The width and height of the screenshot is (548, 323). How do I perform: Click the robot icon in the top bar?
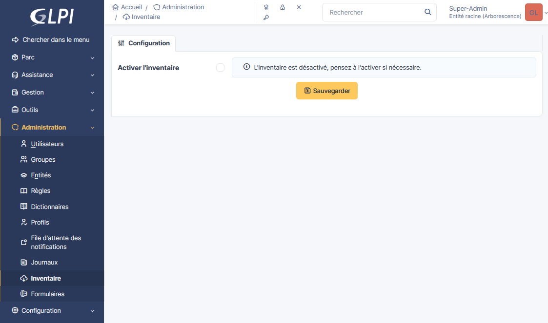[266, 7]
